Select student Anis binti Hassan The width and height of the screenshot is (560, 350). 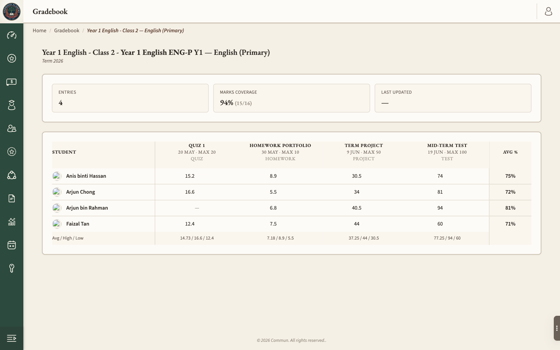pos(86,176)
